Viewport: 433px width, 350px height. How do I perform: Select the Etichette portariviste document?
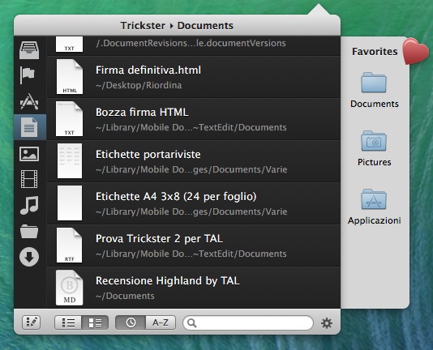[x=194, y=161]
